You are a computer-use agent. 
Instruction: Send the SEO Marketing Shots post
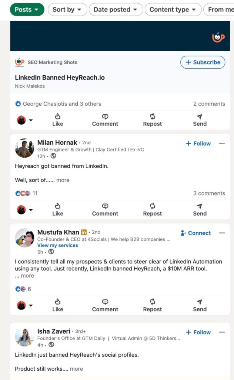[200, 120]
